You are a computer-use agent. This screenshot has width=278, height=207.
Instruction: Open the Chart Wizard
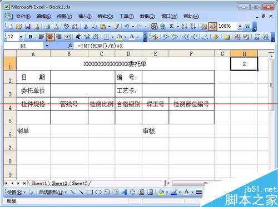coord(204,27)
